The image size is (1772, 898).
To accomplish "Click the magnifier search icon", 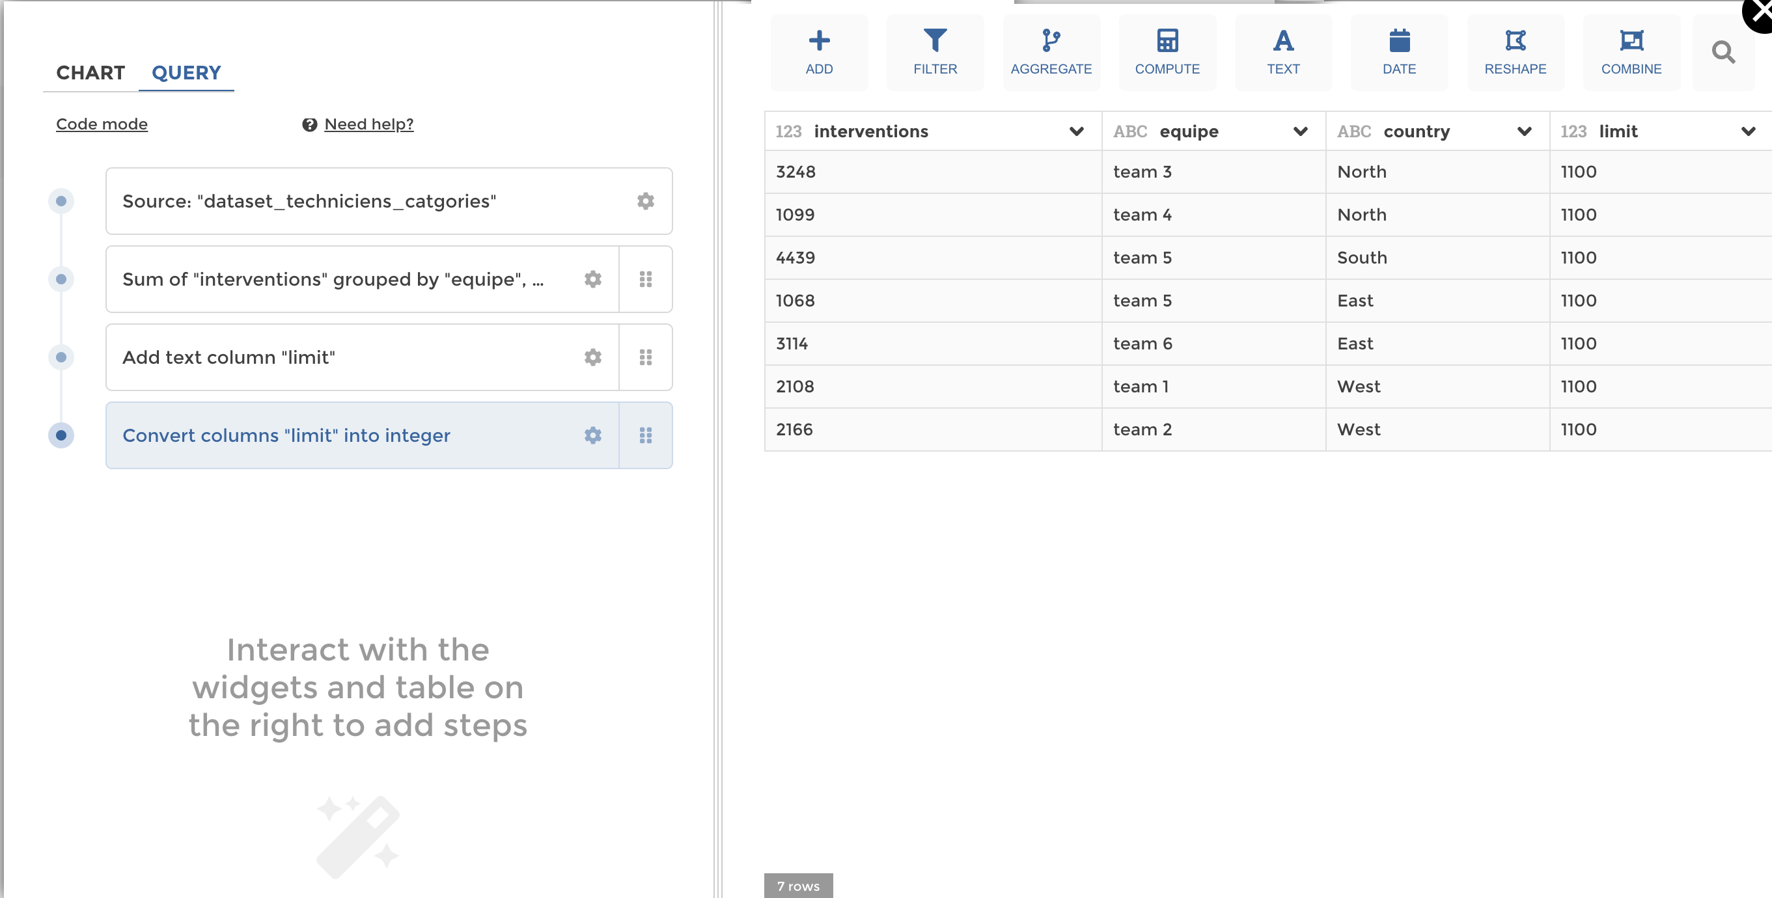I will click(x=1723, y=52).
